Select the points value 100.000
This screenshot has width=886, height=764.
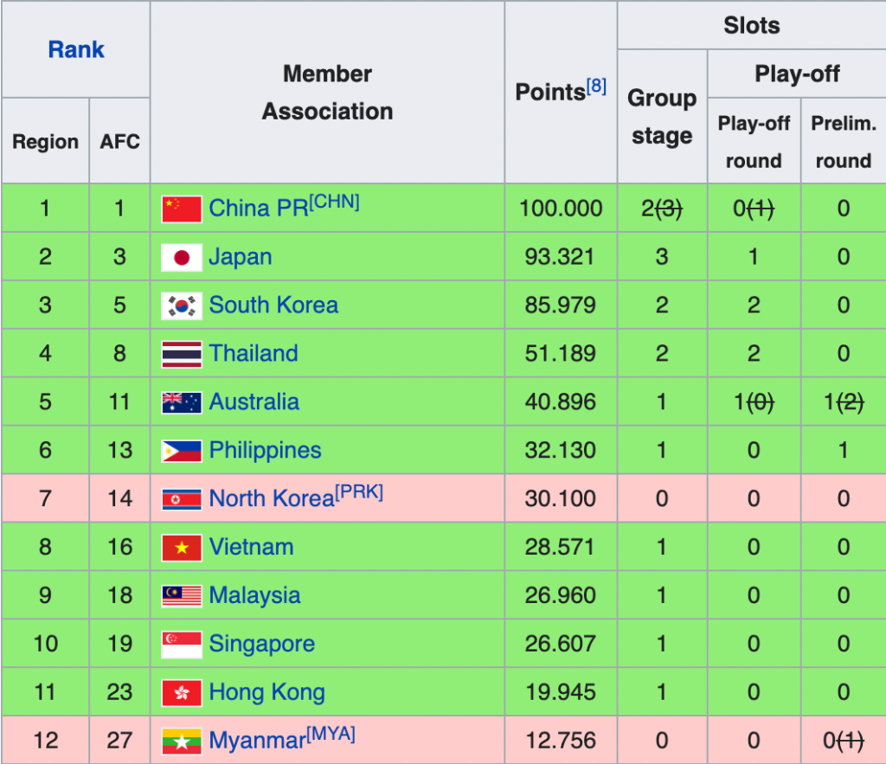tap(561, 209)
